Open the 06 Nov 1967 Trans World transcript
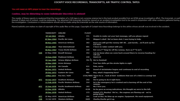This screenshot has height=101, width=180. 51,50
